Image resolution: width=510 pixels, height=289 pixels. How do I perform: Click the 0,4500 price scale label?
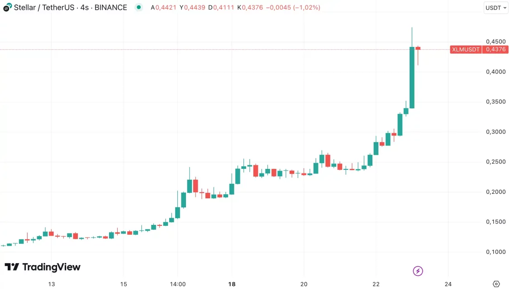495,41
